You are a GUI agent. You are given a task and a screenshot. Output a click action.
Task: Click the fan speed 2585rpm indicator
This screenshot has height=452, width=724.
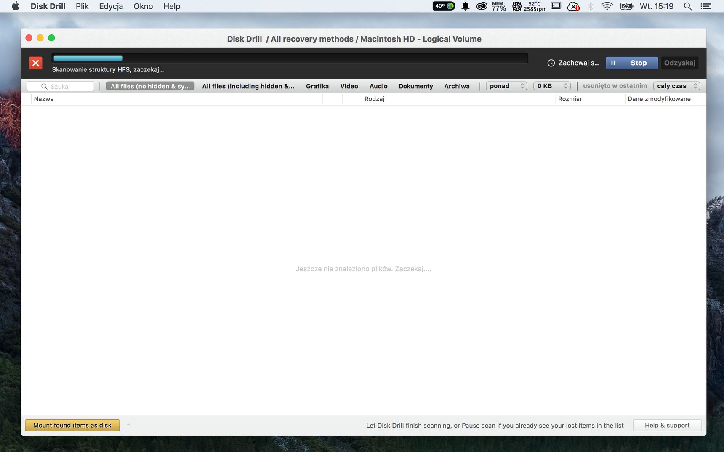pyautogui.click(x=530, y=6)
